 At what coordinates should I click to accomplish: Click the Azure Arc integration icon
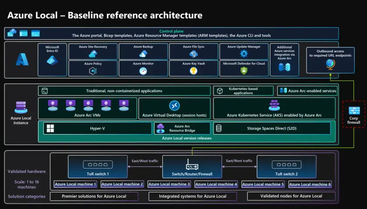pos(284,67)
